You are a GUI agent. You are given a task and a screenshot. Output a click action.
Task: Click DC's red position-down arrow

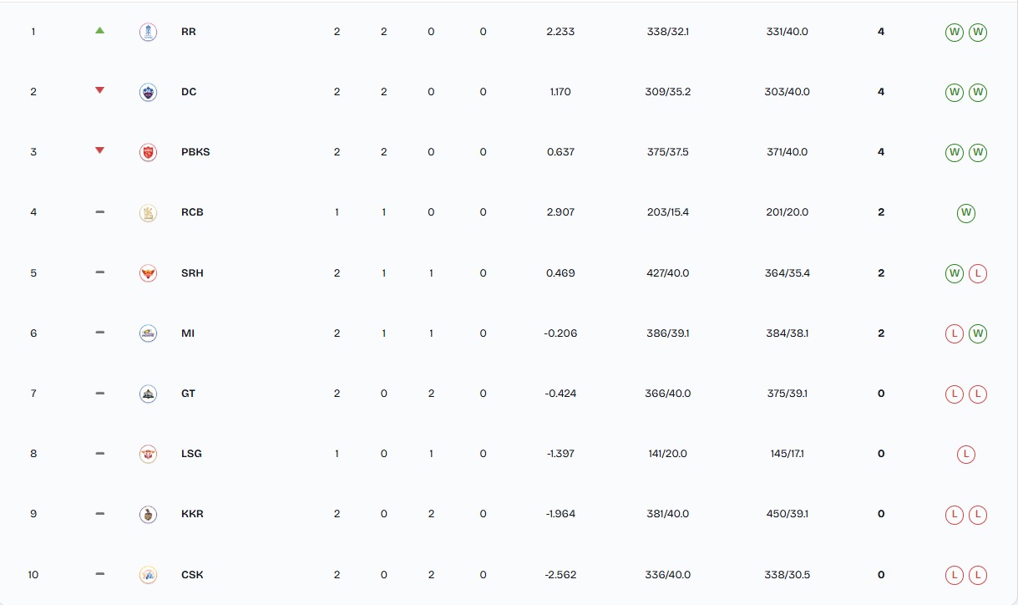(x=100, y=90)
